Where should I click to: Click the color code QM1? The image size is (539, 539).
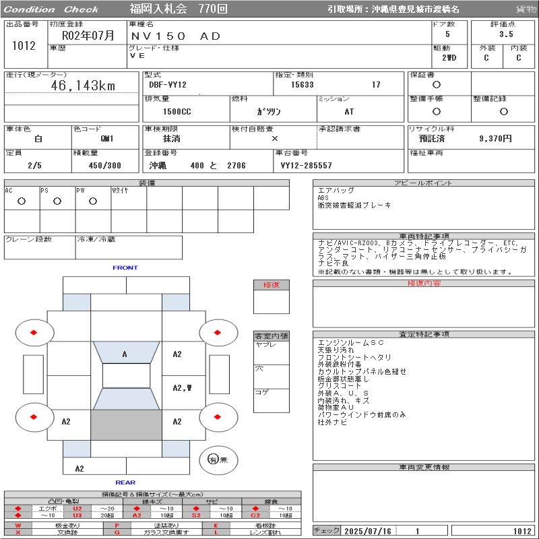tap(107, 139)
